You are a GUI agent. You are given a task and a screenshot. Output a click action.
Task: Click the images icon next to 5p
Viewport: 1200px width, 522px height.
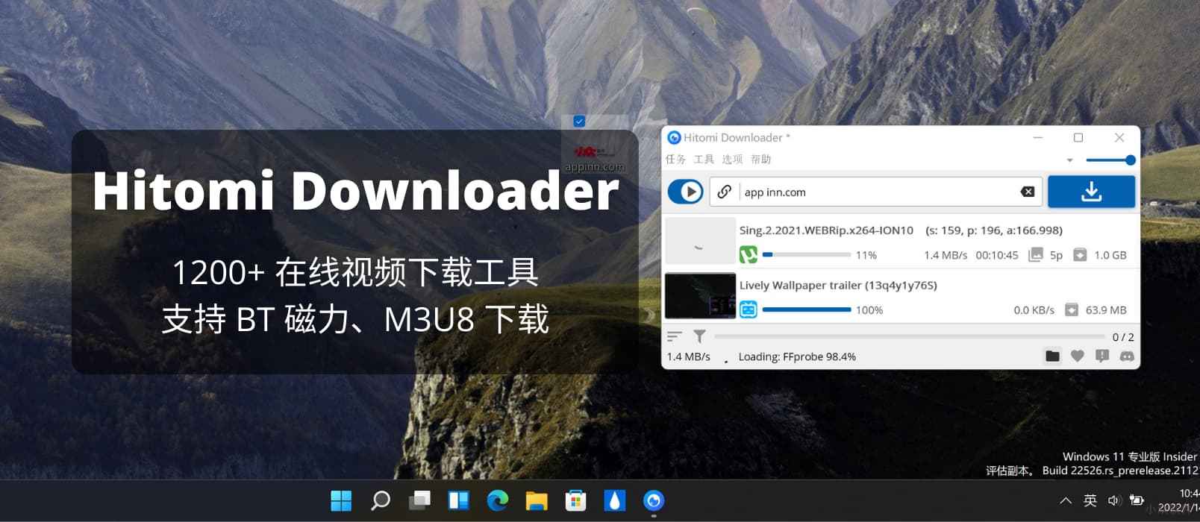(1035, 255)
